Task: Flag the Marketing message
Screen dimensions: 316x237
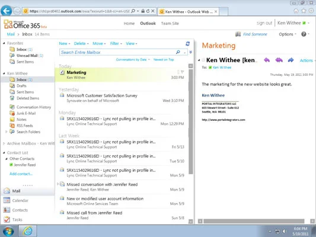Action: pyautogui.click(x=183, y=72)
